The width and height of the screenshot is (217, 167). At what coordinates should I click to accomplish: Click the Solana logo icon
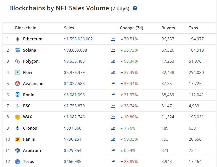click(x=18, y=50)
